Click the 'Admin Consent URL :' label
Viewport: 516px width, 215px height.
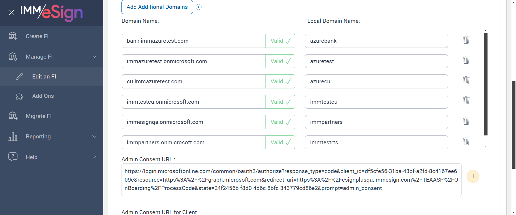[x=148, y=159]
